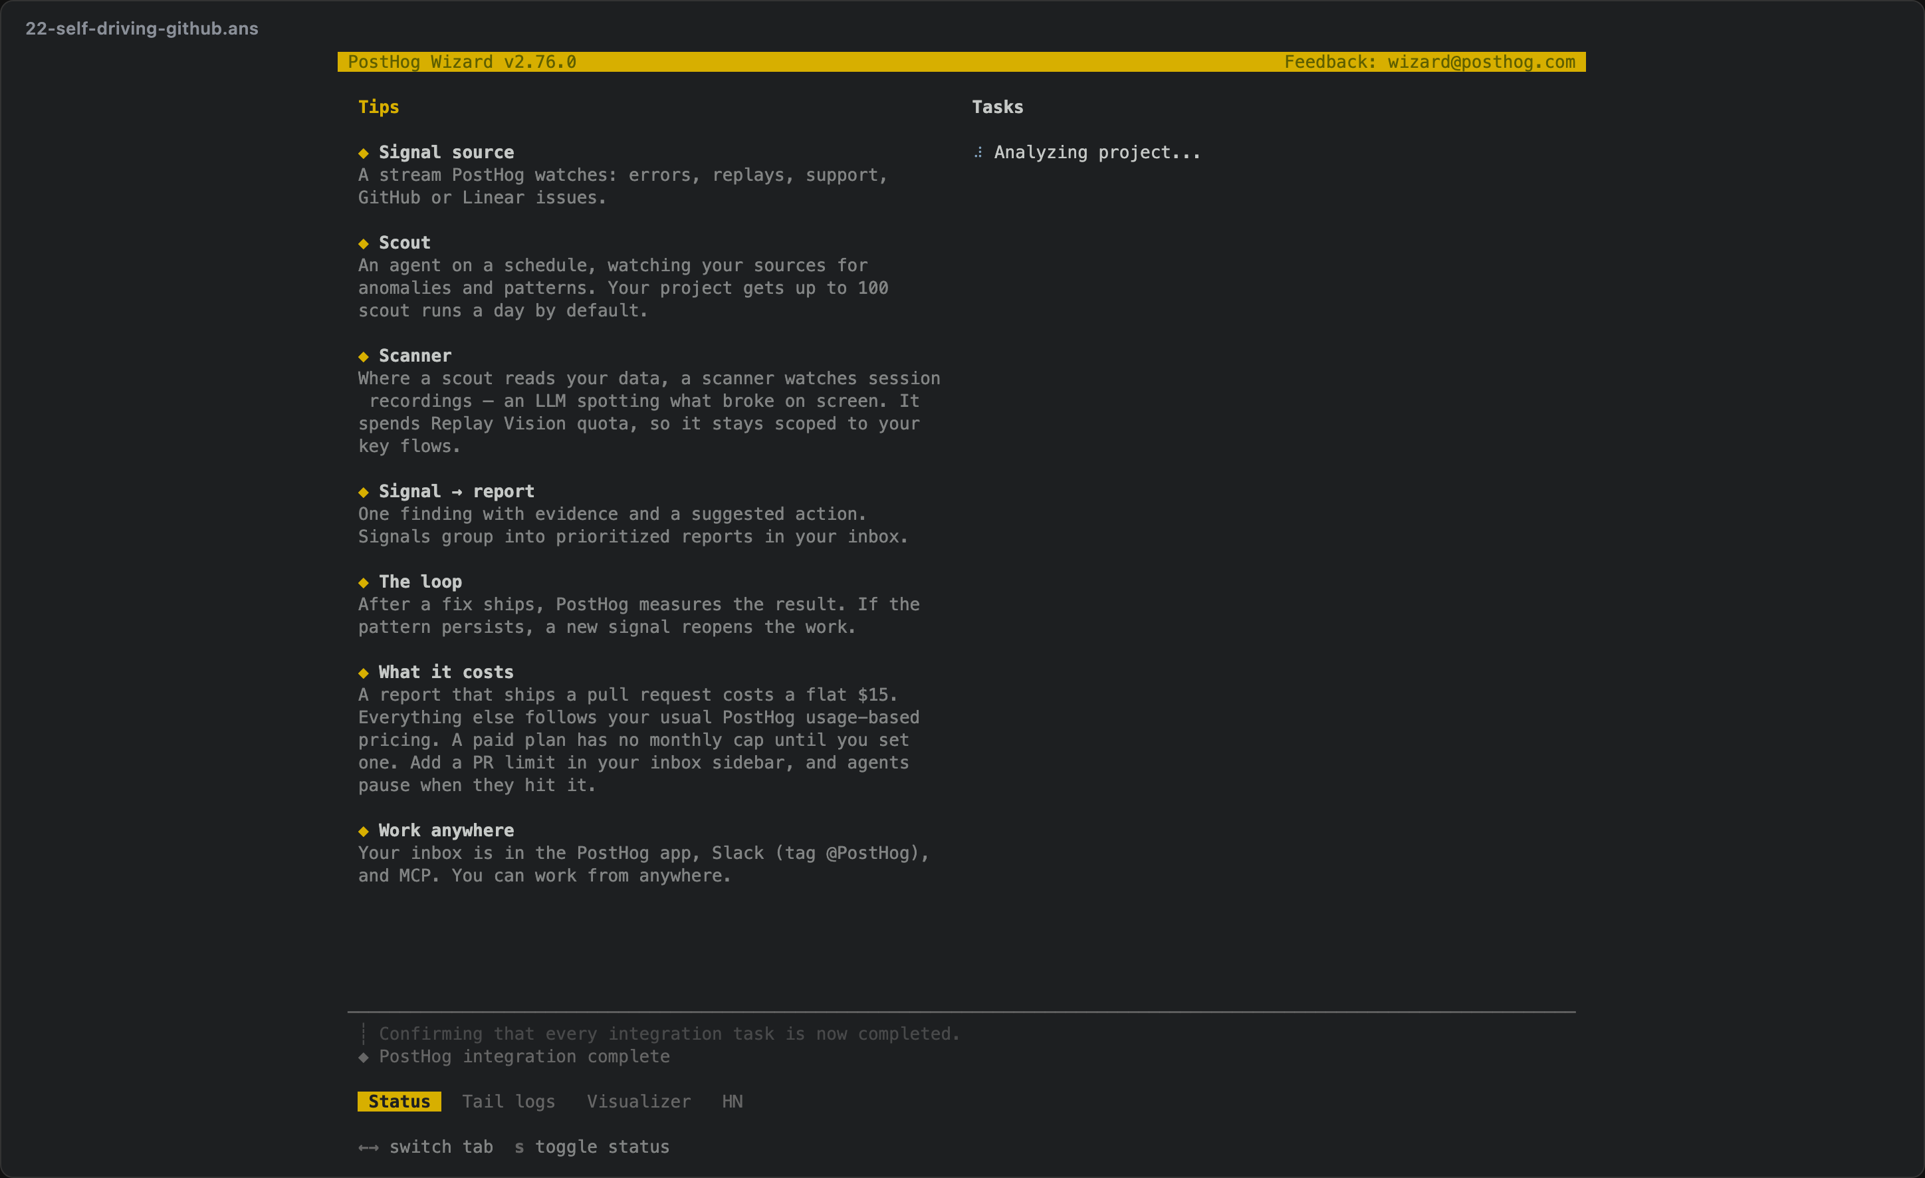Click the s toggle status hint

pyautogui.click(x=592, y=1147)
